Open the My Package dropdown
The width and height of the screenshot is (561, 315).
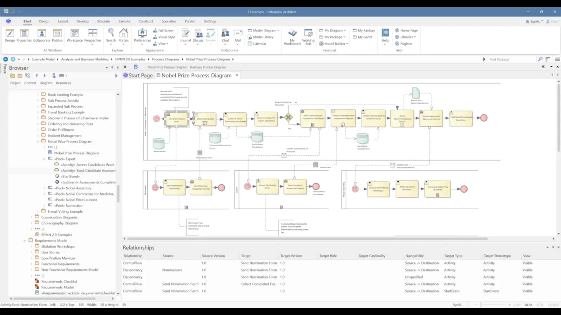pos(332,37)
